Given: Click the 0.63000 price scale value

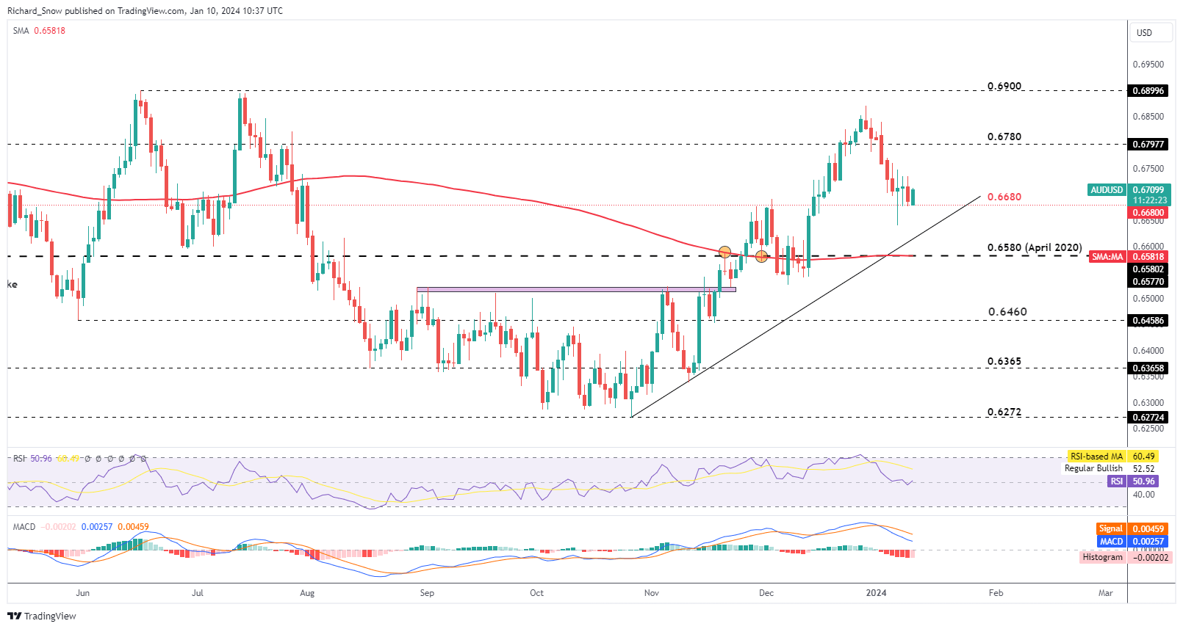Looking at the screenshot, I should pyautogui.click(x=1148, y=403).
